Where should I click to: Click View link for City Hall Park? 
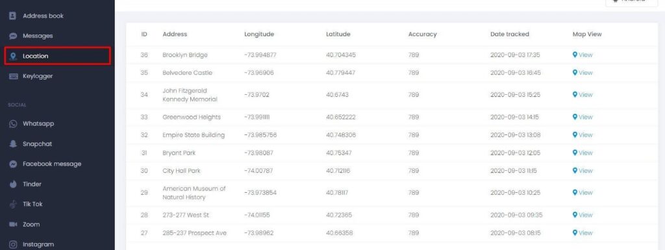click(583, 170)
